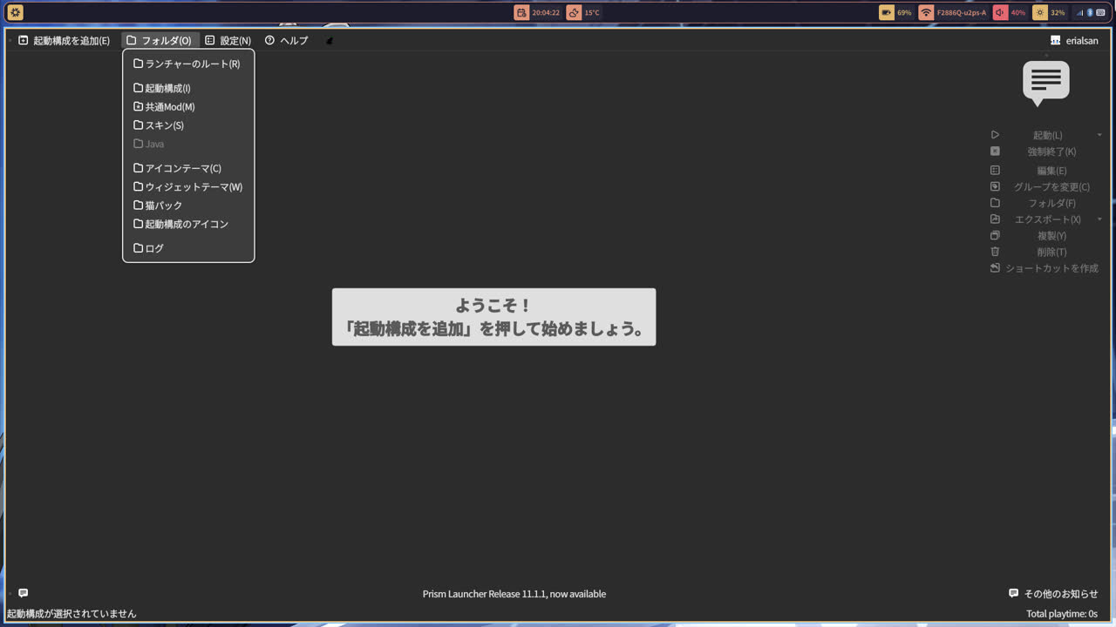The image size is (1116, 627).
Task: Open the ウィジェットテーマ(W) folder
Action: coord(187,186)
